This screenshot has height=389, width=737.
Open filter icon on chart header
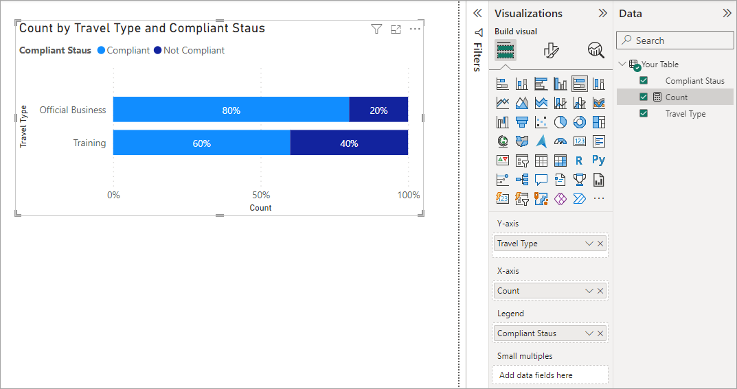tap(376, 30)
